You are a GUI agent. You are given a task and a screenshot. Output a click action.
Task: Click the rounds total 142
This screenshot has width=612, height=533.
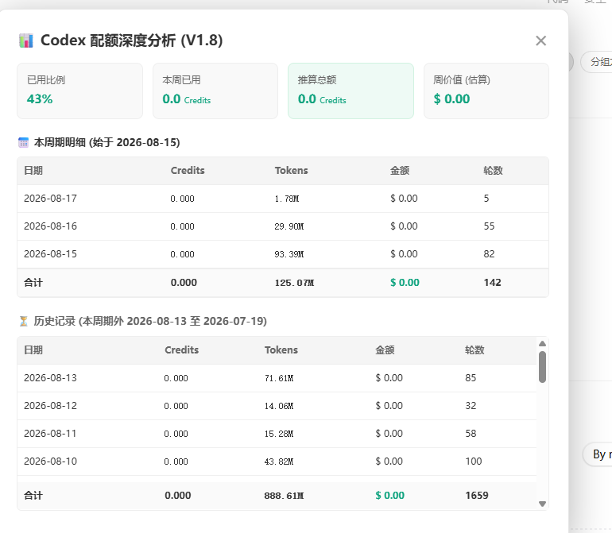click(x=492, y=282)
